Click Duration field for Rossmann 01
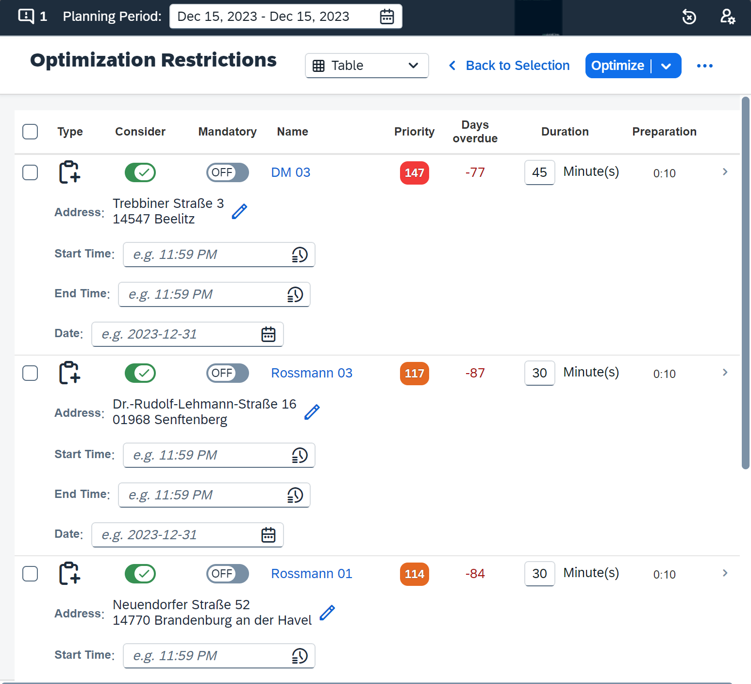The width and height of the screenshot is (751, 684). pyautogui.click(x=539, y=574)
